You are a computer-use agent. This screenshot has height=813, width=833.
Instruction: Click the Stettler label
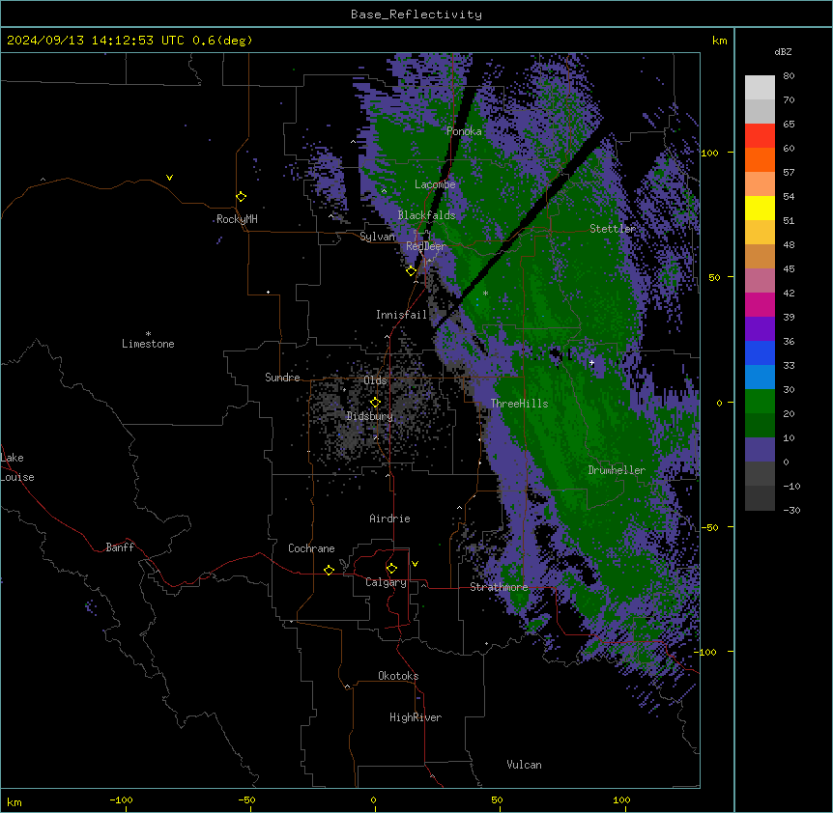click(613, 229)
